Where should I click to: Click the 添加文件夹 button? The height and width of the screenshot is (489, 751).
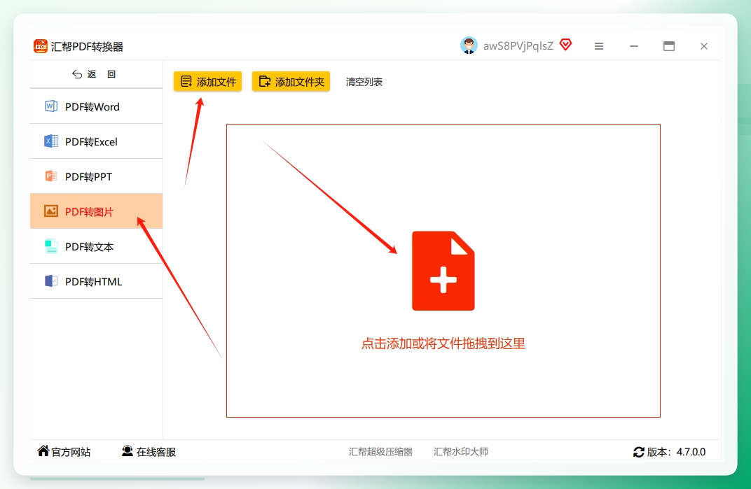[x=291, y=82]
